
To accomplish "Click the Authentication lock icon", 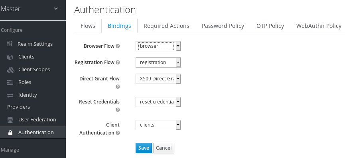I will [x=10, y=133].
